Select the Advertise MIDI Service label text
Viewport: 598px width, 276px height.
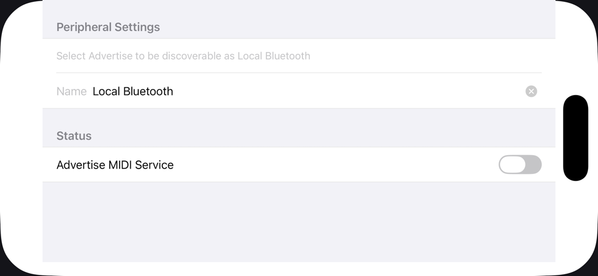[x=115, y=165]
